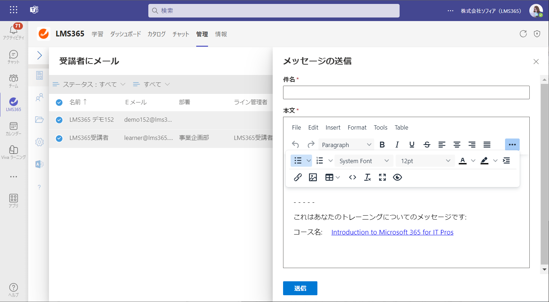Redo the edit in the editor
The height and width of the screenshot is (302, 549).
[311, 145]
